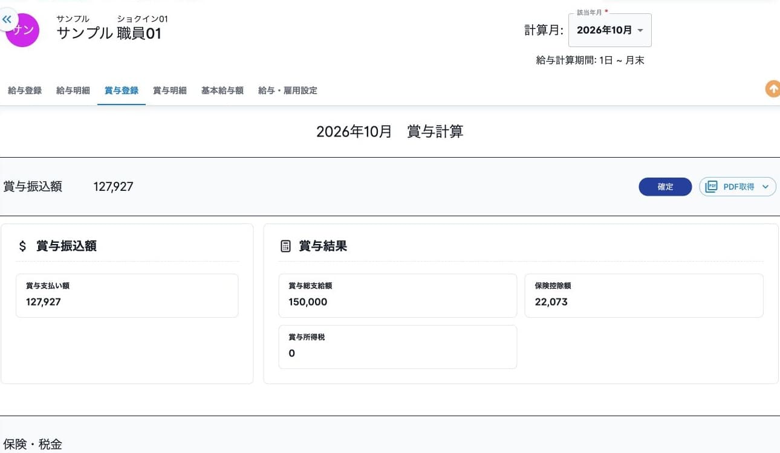Click the PDF取得 button label
This screenshot has width=780, height=453.
pyautogui.click(x=739, y=187)
